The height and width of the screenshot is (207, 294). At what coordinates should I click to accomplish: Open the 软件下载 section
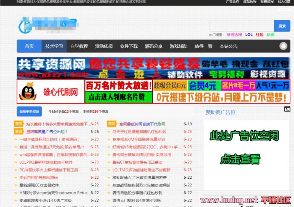(129, 46)
